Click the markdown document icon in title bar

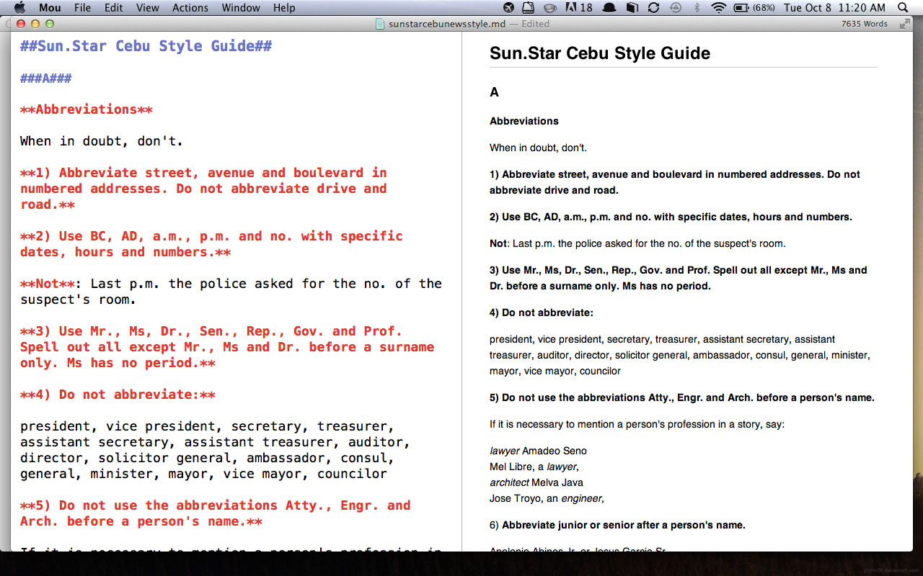pos(380,24)
